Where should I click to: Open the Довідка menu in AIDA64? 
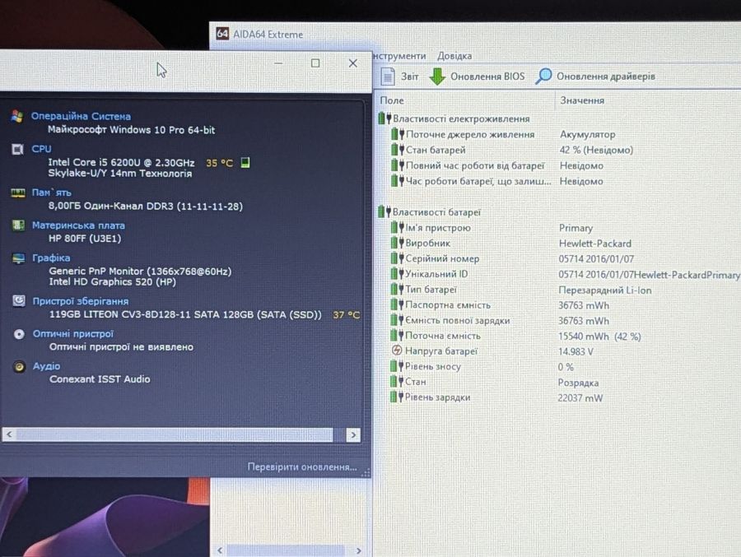454,56
